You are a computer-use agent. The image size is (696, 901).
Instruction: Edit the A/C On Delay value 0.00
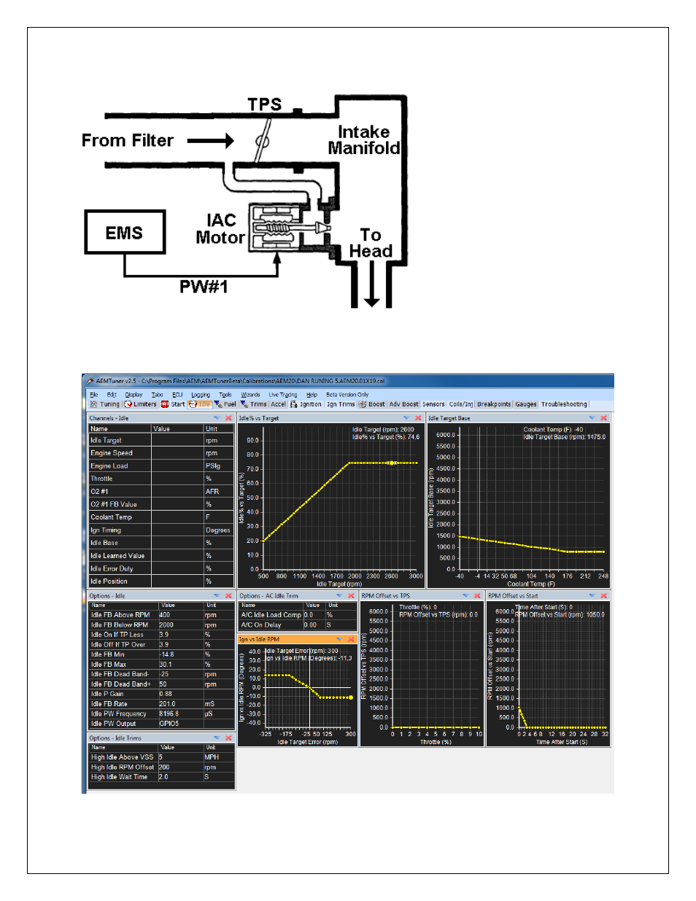point(314,624)
